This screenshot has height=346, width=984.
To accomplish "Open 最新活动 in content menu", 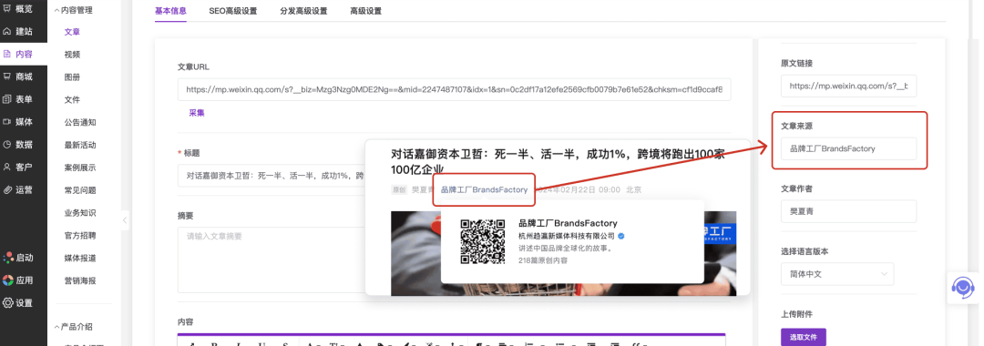I will tap(79, 145).
